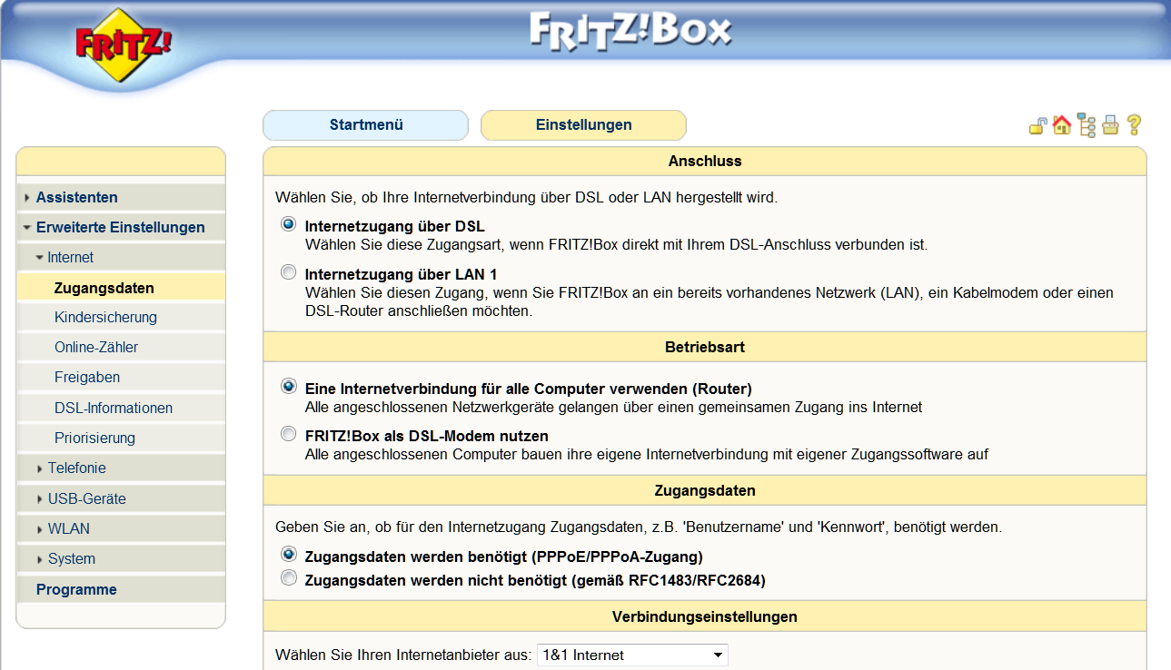Choose the Router mode radio button
This screenshot has width=1171, height=670.
pyautogui.click(x=289, y=387)
